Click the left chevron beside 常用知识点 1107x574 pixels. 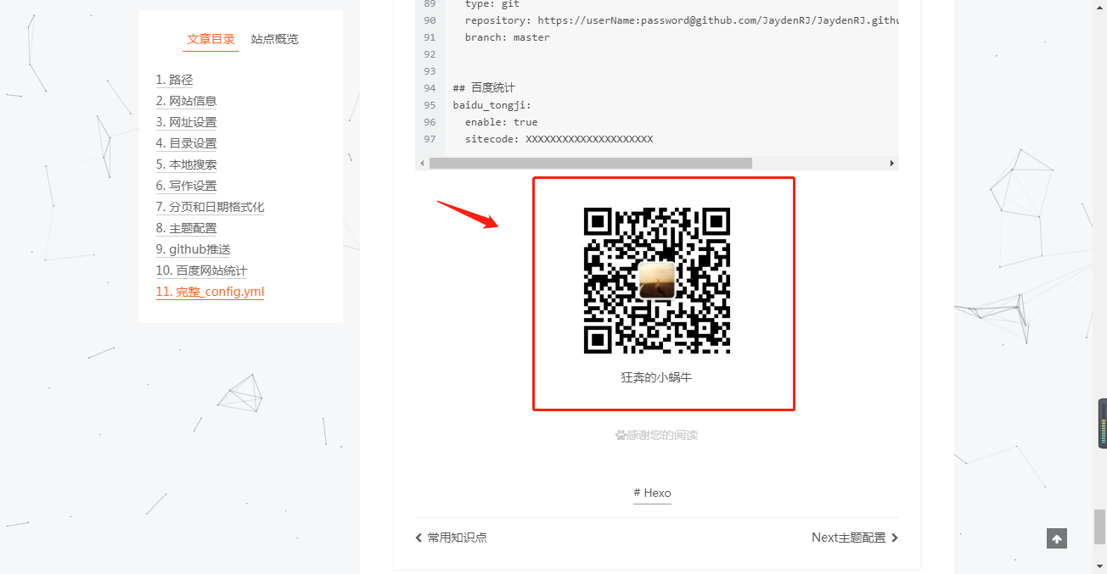point(418,537)
